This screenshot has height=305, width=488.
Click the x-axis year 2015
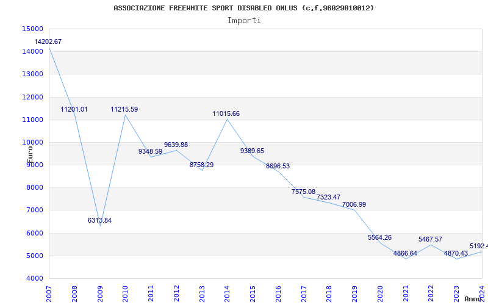click(253, 294)
